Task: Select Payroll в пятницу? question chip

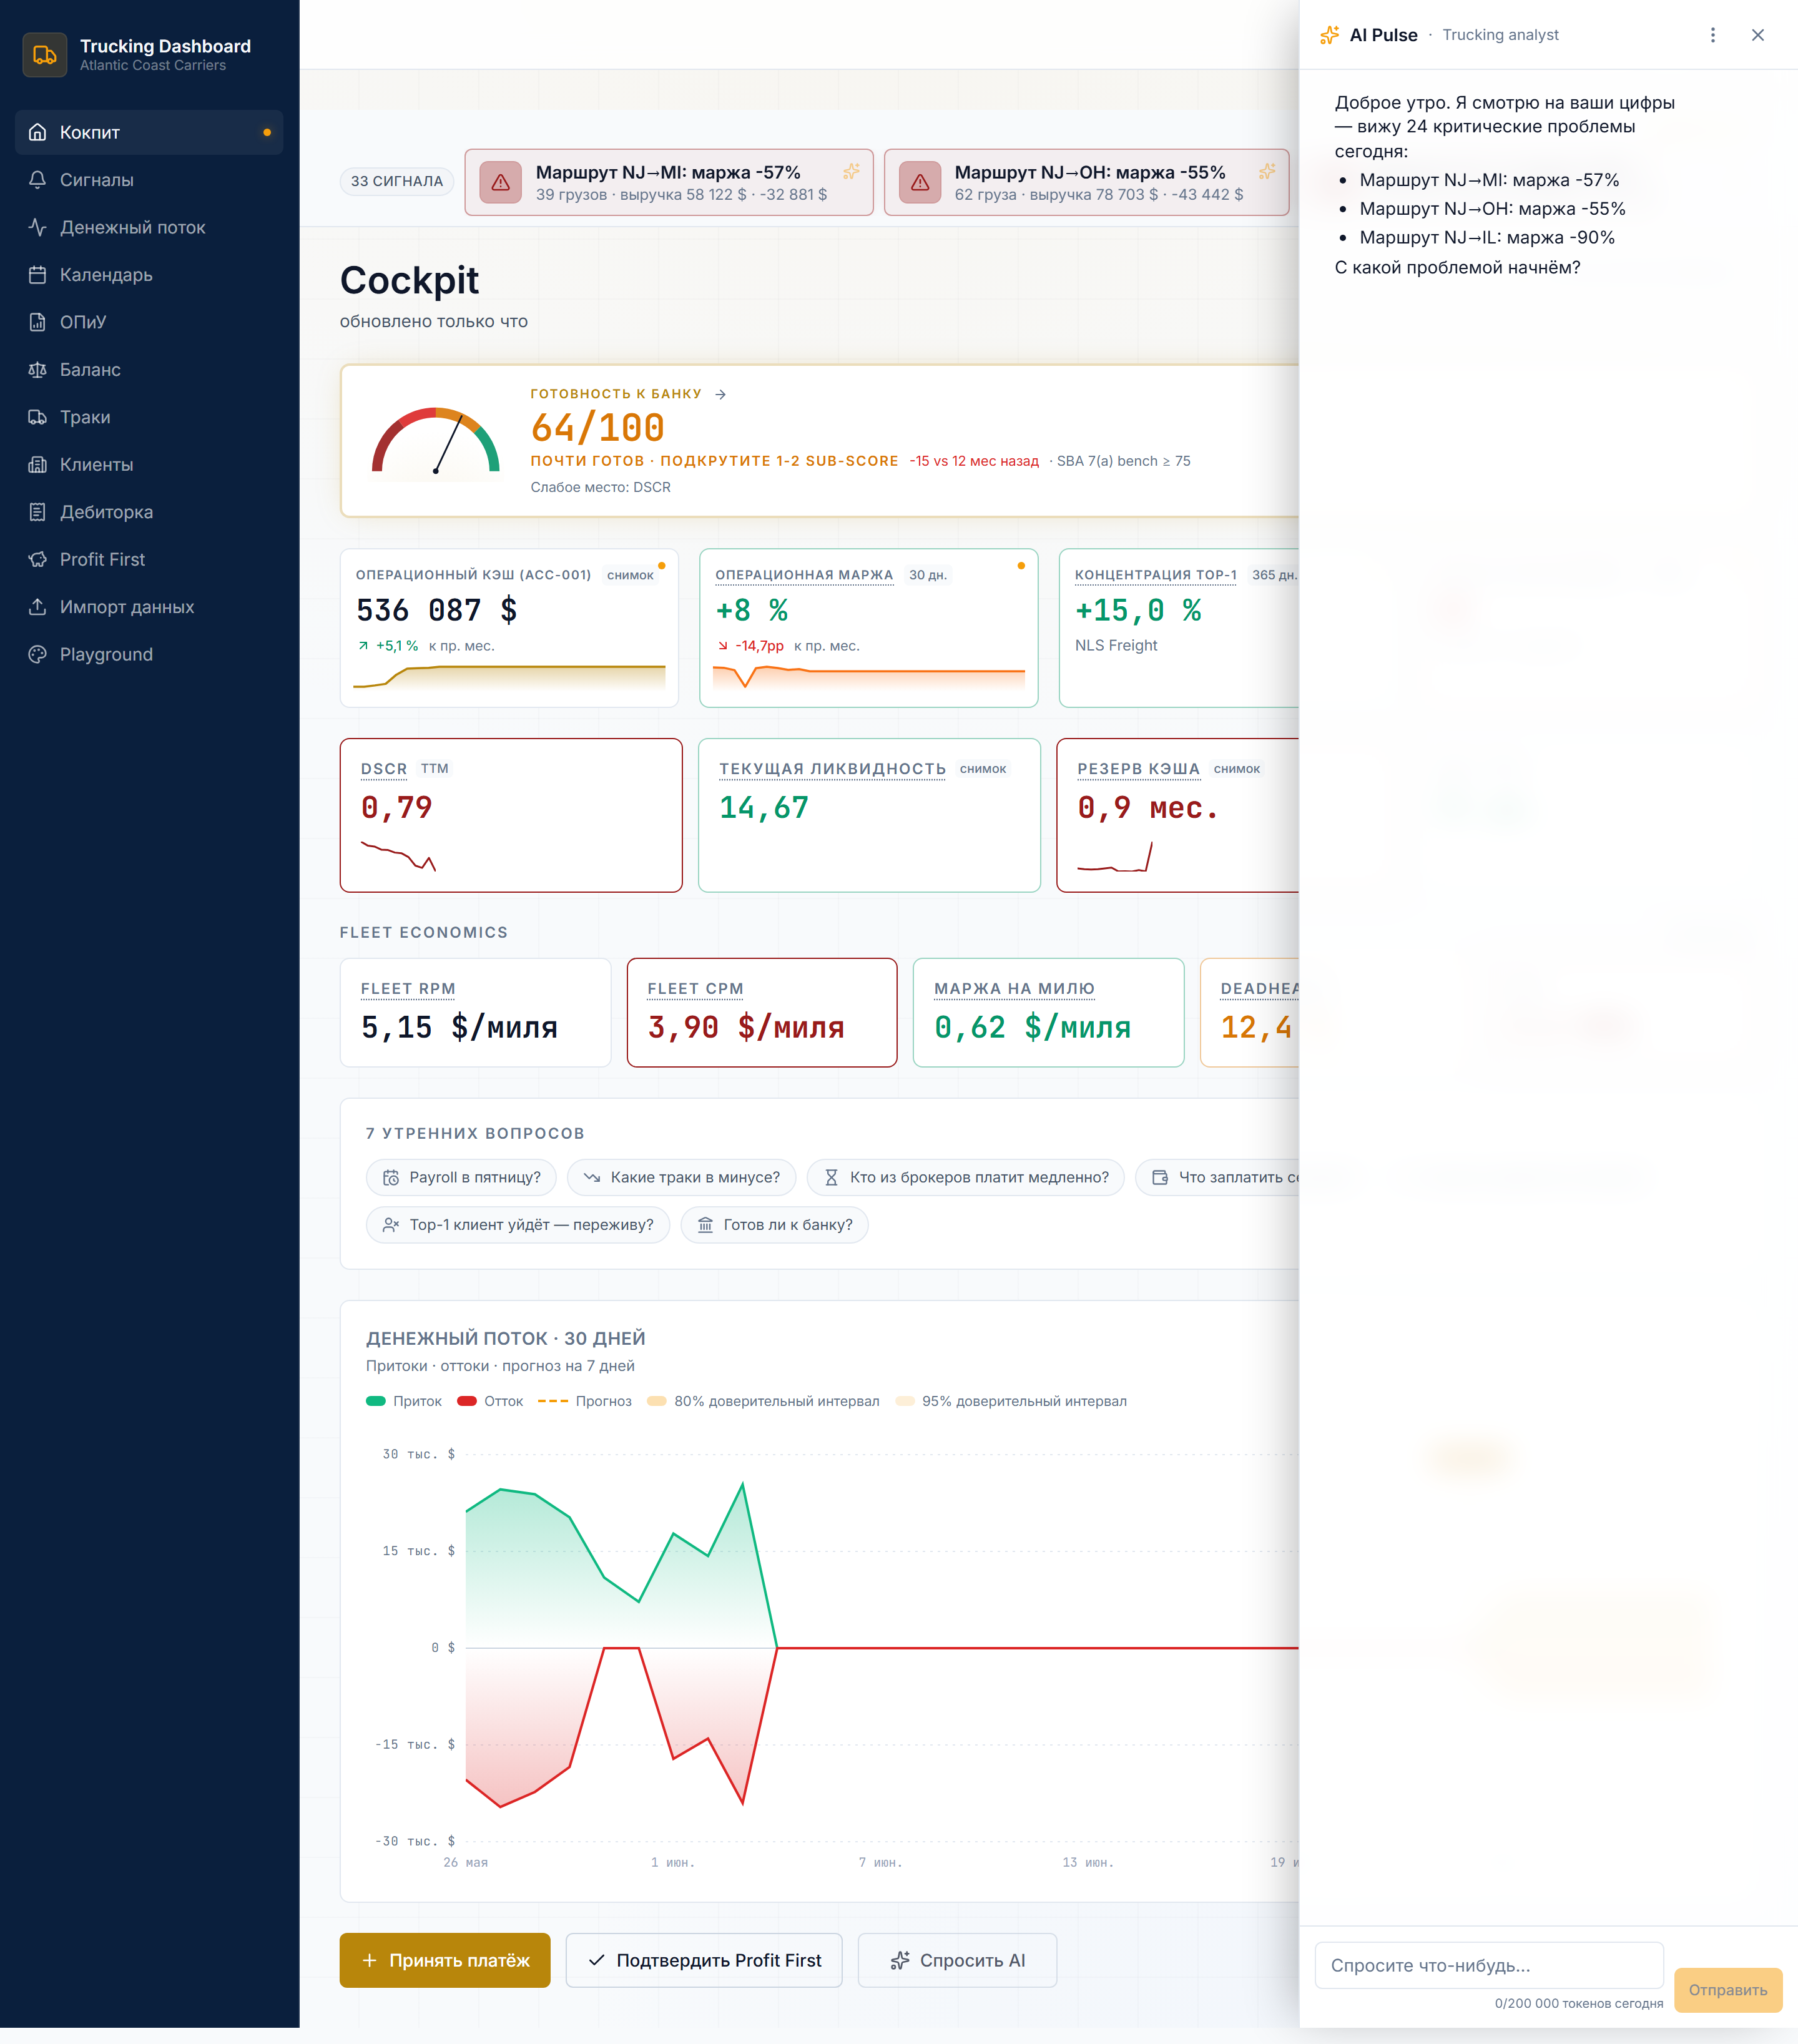Action: 461,1177
